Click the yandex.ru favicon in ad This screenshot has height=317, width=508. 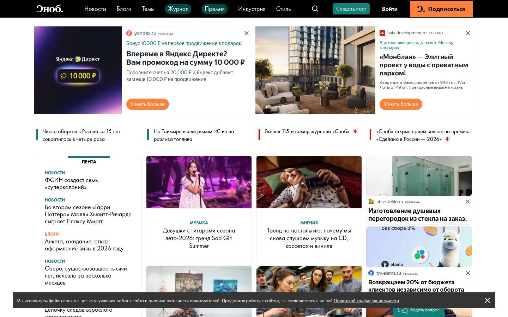coord(129,33)
